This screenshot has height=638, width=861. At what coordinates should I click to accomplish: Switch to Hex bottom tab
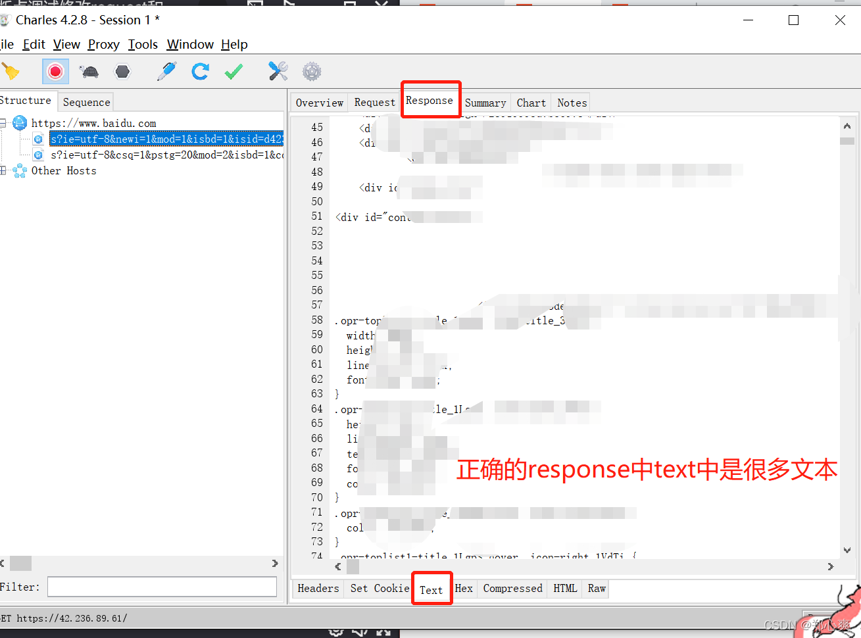[464, 588]
